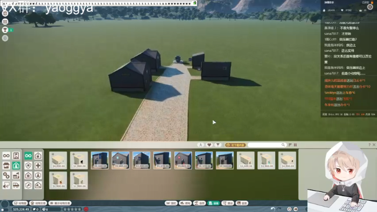
Task: Switch to the green facilities tab
Action: [x=213, y=203]
